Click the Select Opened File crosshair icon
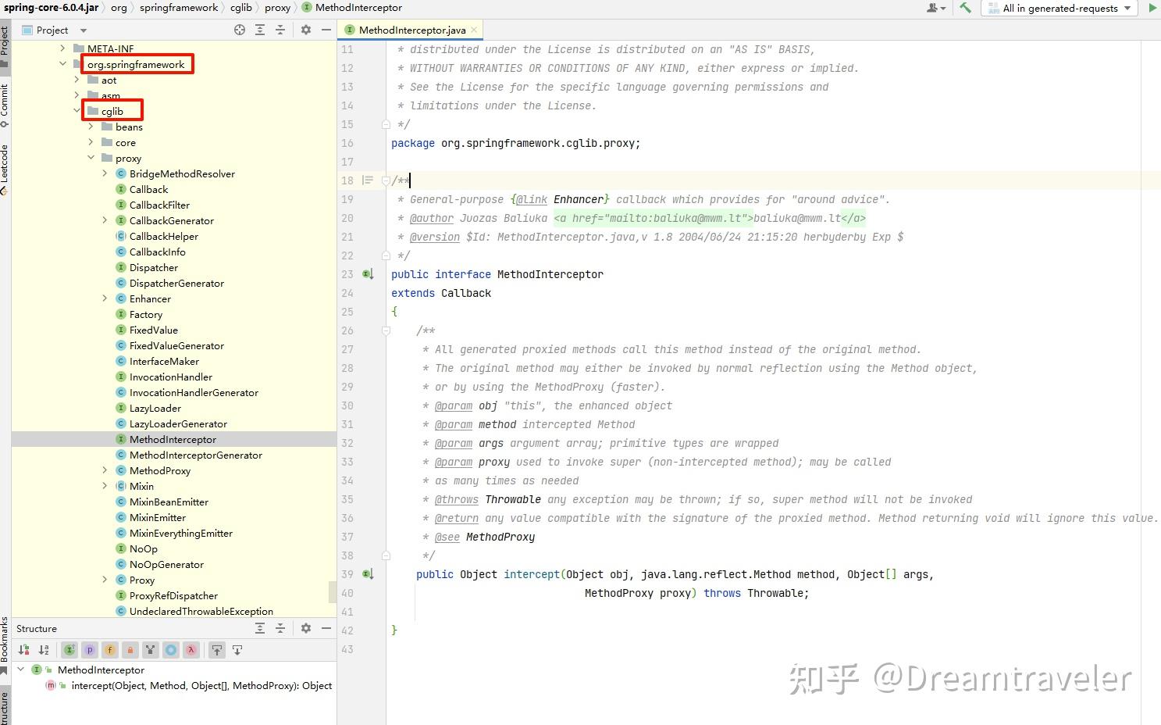 (x=239, y=30)
